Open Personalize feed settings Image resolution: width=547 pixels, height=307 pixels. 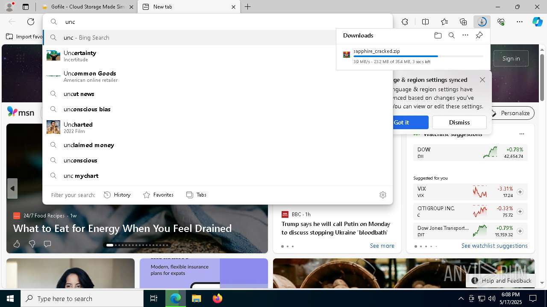pos(510,113)
